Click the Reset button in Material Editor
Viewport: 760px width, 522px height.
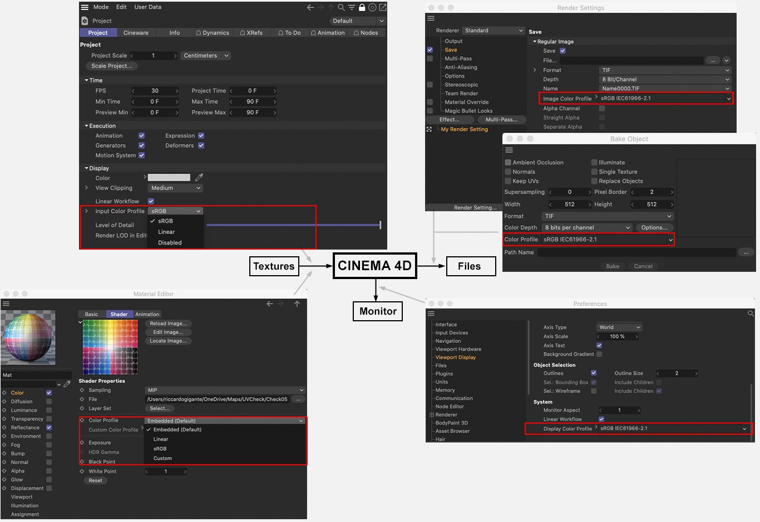96,480
